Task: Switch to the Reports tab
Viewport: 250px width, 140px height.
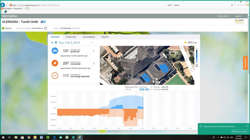Action: tap(105, 37)
